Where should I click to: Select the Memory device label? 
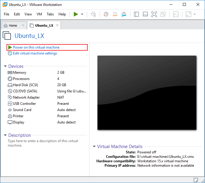tap(19, 73)
